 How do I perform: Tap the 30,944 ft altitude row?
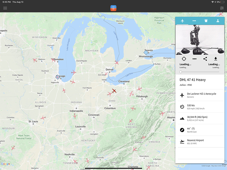point(201,118)
